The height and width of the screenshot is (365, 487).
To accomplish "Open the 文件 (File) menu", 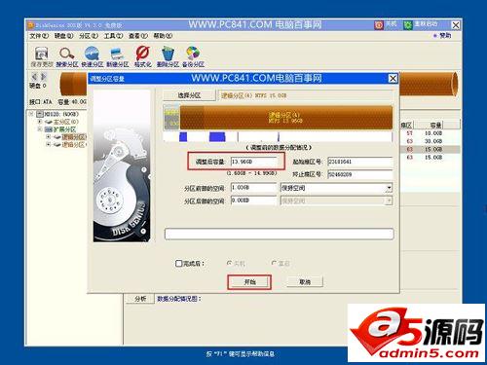I will coord(39,36).
